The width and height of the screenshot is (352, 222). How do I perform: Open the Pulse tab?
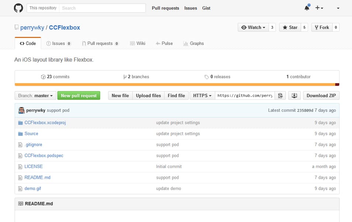(164, 43)
